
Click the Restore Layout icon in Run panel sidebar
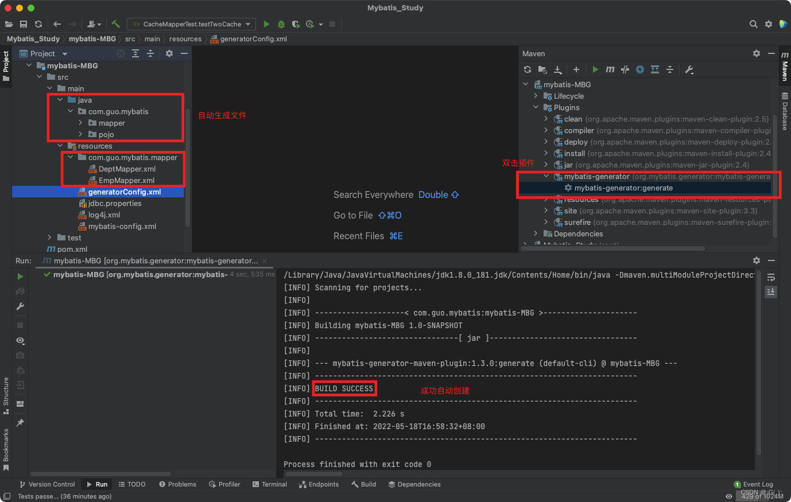point(20,404)
